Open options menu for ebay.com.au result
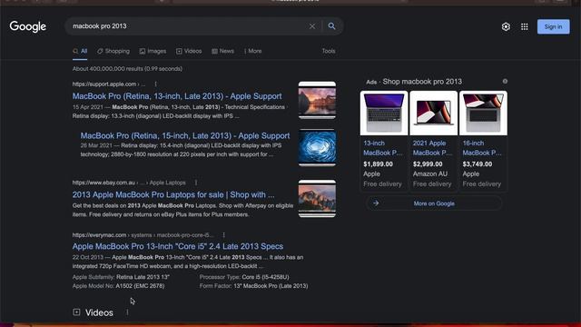The image size is (581, 327). [196, 183]
